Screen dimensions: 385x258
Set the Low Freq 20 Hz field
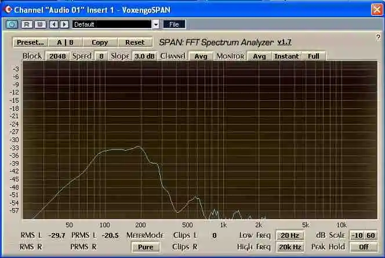[x=290, y=235]
